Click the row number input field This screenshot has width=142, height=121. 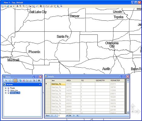(x=62, y=116)
